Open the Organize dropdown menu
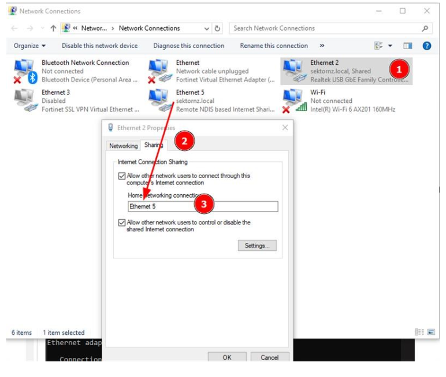Image resolution: width=446 pixels, height=377 pixels. click(x=29, y=46)
